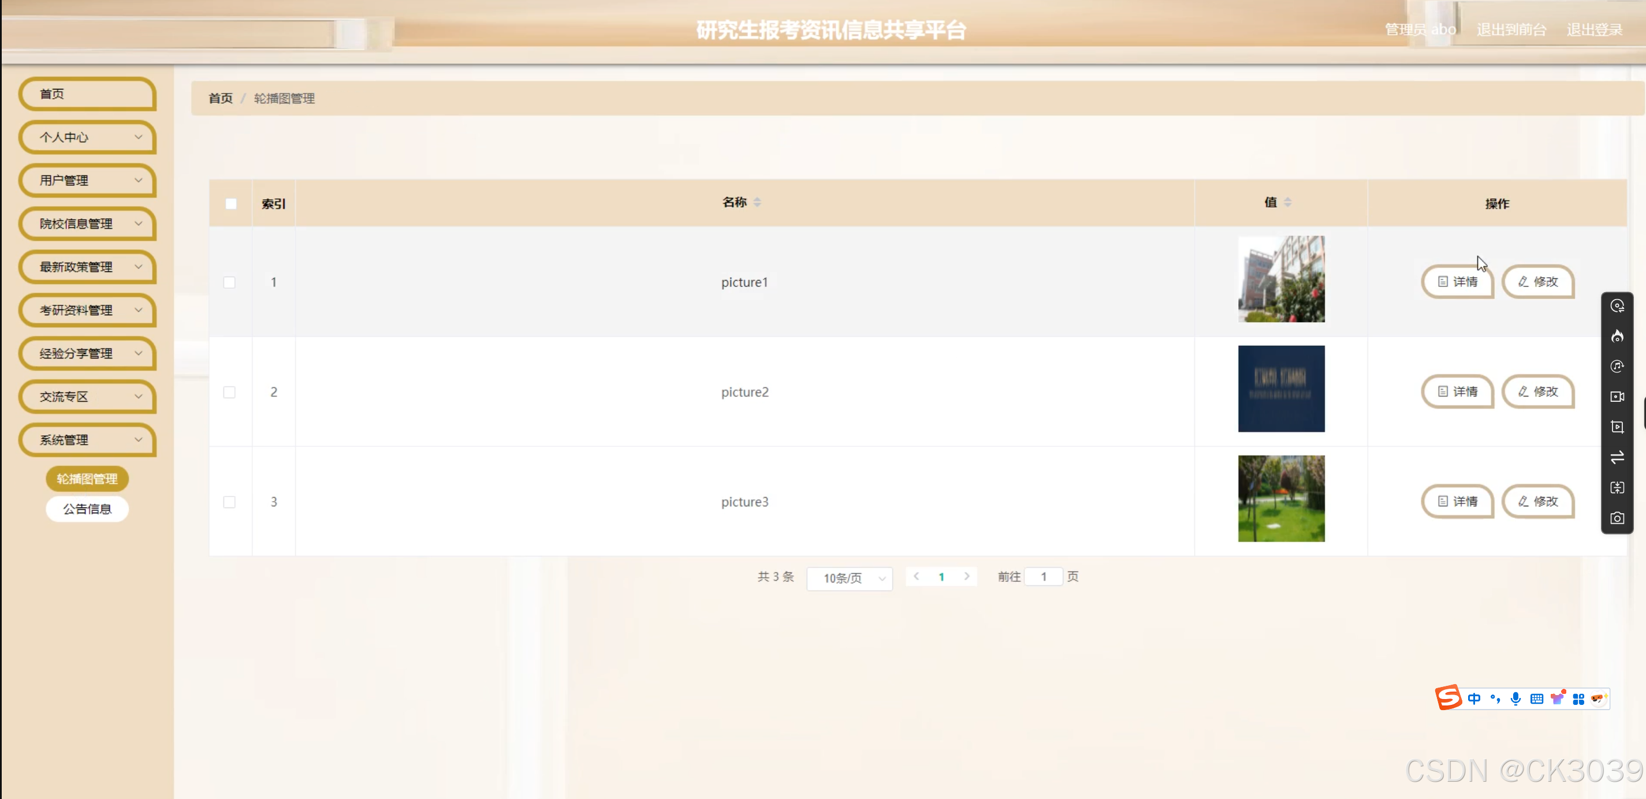Viewport: 1646px width, 799px height.
Task: Open the 公告信息 submenu item
Action: (88, 509)
